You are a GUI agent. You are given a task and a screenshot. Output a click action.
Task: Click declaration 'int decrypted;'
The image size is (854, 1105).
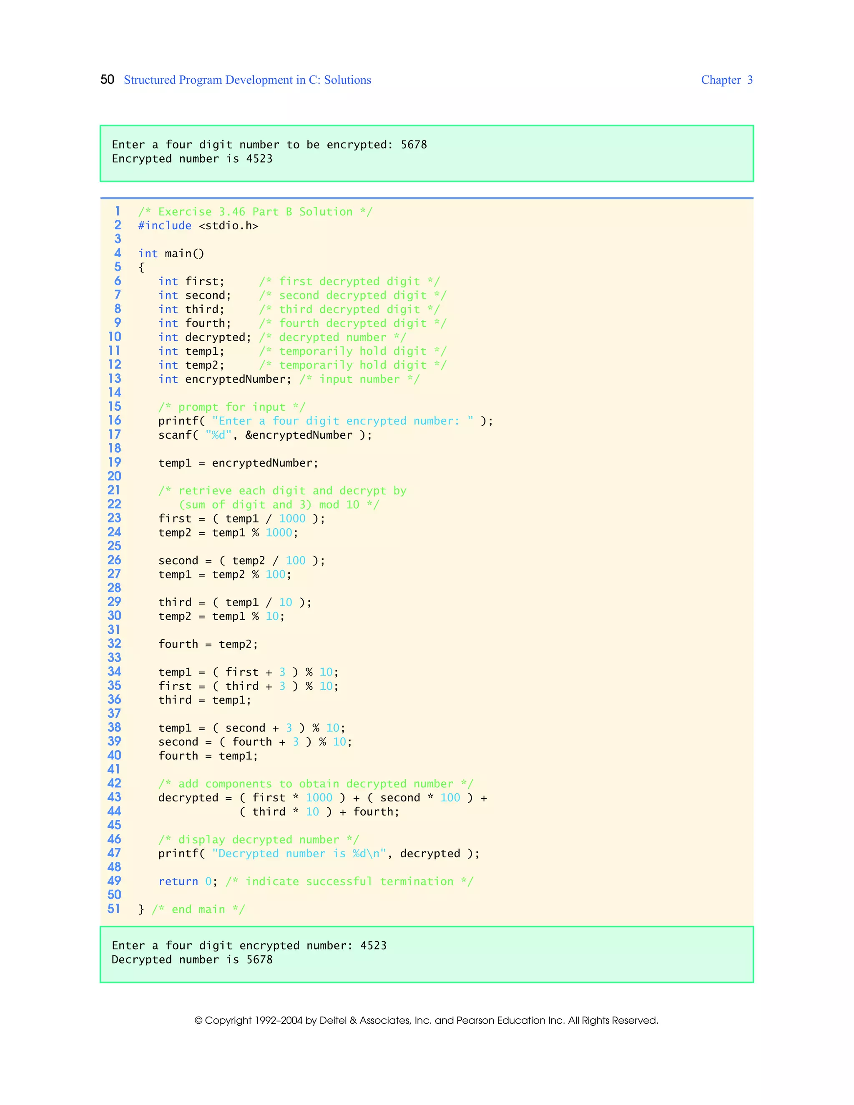205,337
